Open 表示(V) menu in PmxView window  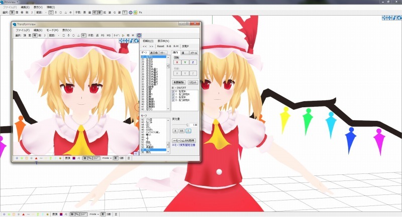38,7
